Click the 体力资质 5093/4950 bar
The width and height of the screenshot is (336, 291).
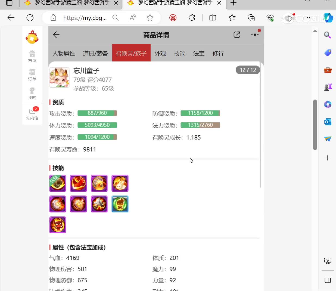point(97,125)
